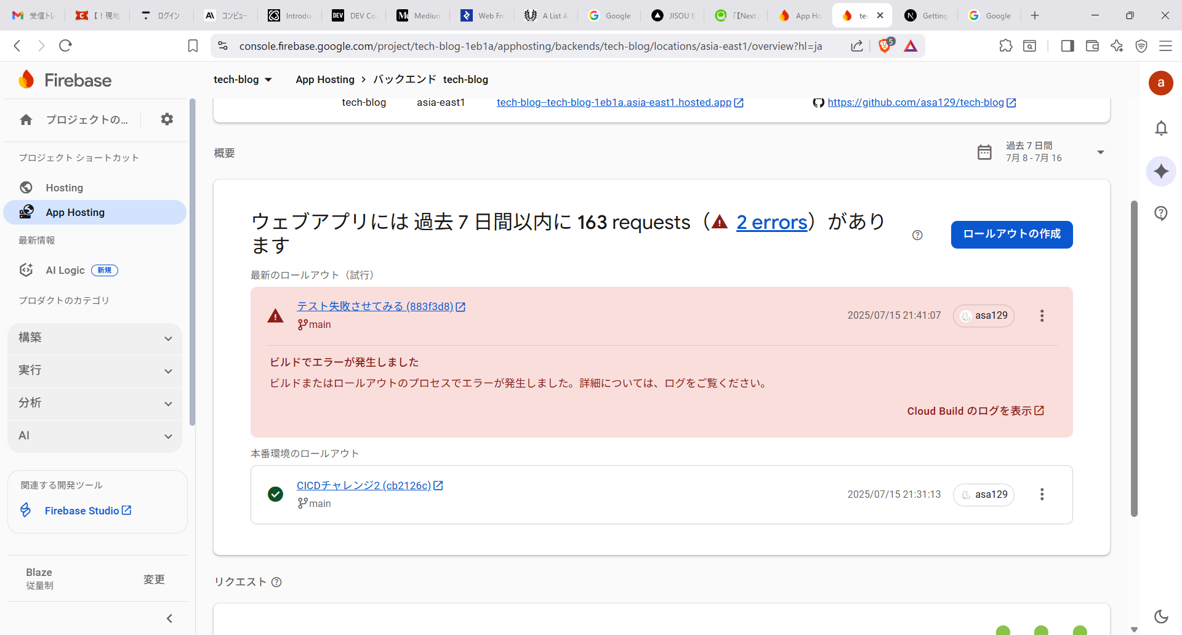Screen dimensions: 1182x635
Task: Toggle browser sidebar panel icon
Action: 1067,46
